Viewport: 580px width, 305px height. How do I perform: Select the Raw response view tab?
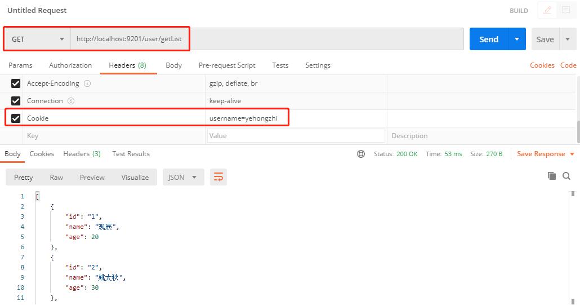56,177
